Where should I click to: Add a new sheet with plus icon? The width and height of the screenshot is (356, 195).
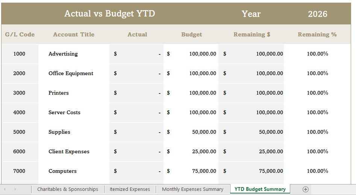coord(306,189)
